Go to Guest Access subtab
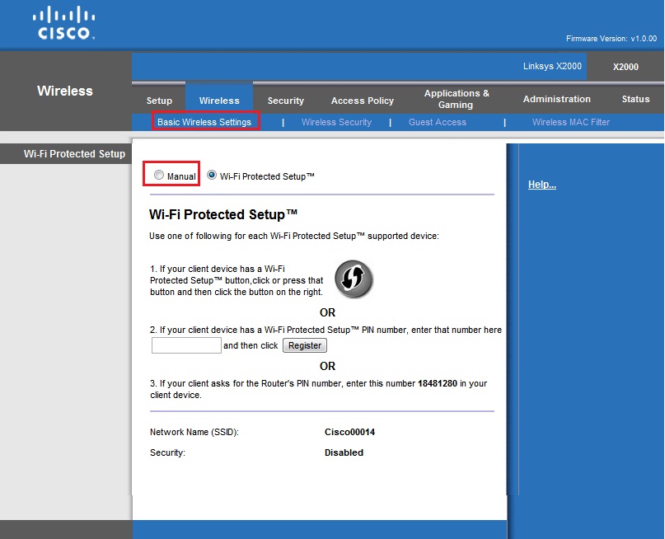The width and height of the screenshot is (665, 539). point(438,122)
